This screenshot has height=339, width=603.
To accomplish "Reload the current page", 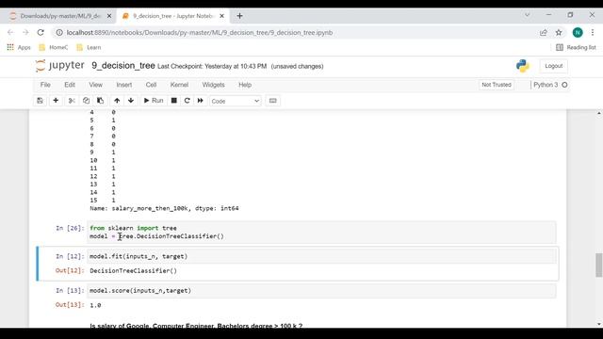I will click(x=41, y=32).
